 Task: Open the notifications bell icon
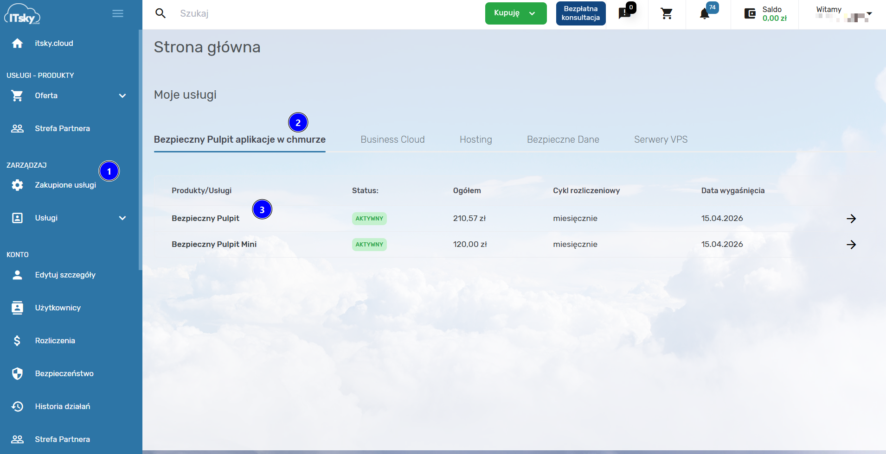click(705, 14)
